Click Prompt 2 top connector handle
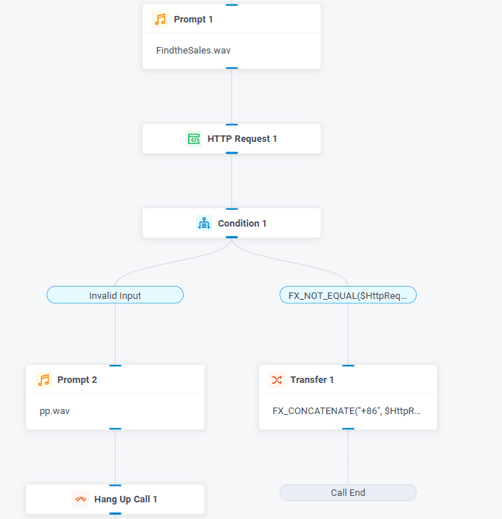502x519 pixels. click(115, 366)
